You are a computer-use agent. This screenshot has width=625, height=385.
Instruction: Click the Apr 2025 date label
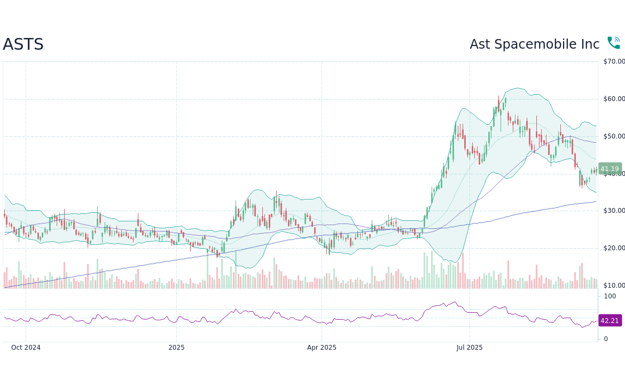(x=322, y=348)
